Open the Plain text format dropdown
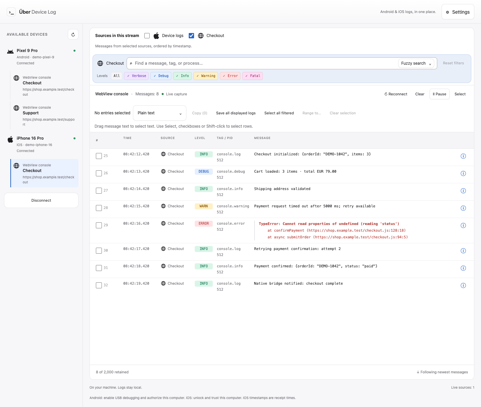Screen dimensions: 481x407 [160, 113]
